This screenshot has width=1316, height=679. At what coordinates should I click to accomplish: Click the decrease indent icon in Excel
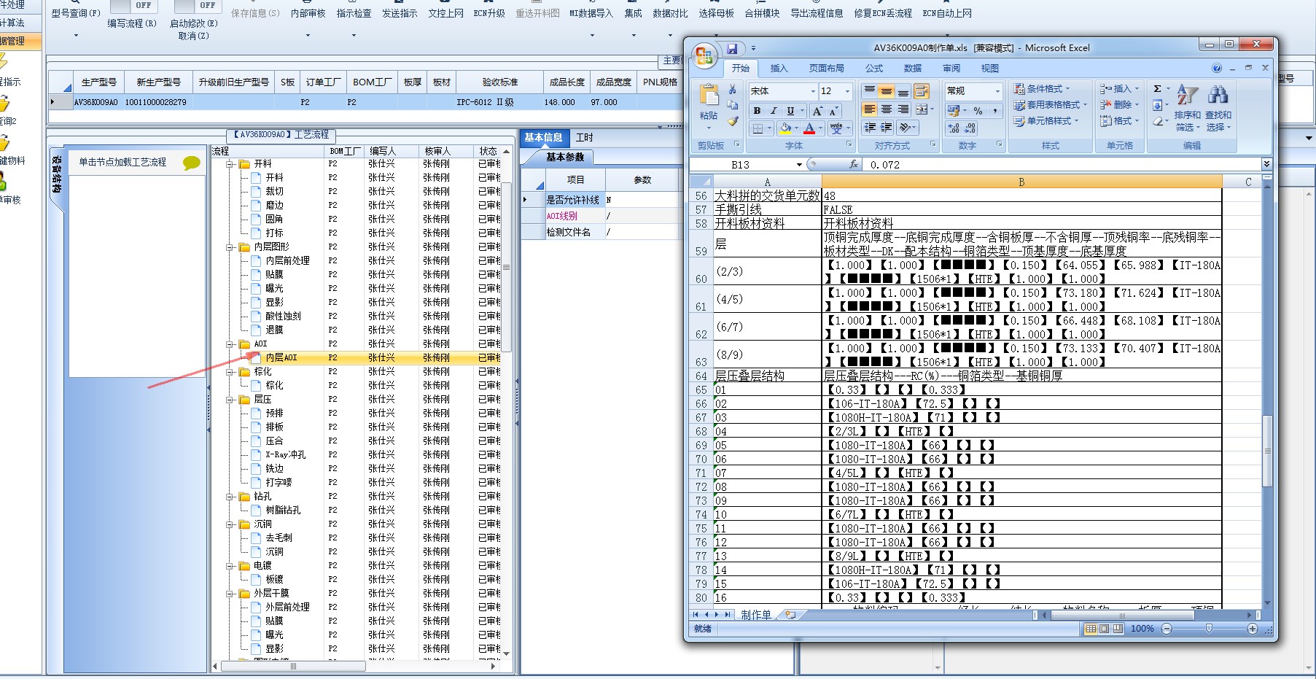pos(869,128)
